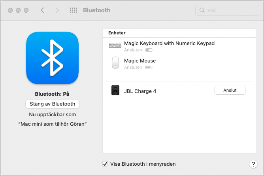The width and height of the screenshot is (264, 176).
Task: Select the JBL Charge 4 device name
Action: [140, 91]
